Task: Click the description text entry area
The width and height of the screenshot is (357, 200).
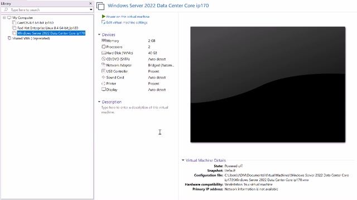Action: (135, 110)
